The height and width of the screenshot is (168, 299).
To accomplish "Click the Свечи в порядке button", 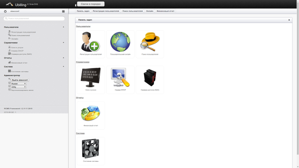I will coord(91,4).
